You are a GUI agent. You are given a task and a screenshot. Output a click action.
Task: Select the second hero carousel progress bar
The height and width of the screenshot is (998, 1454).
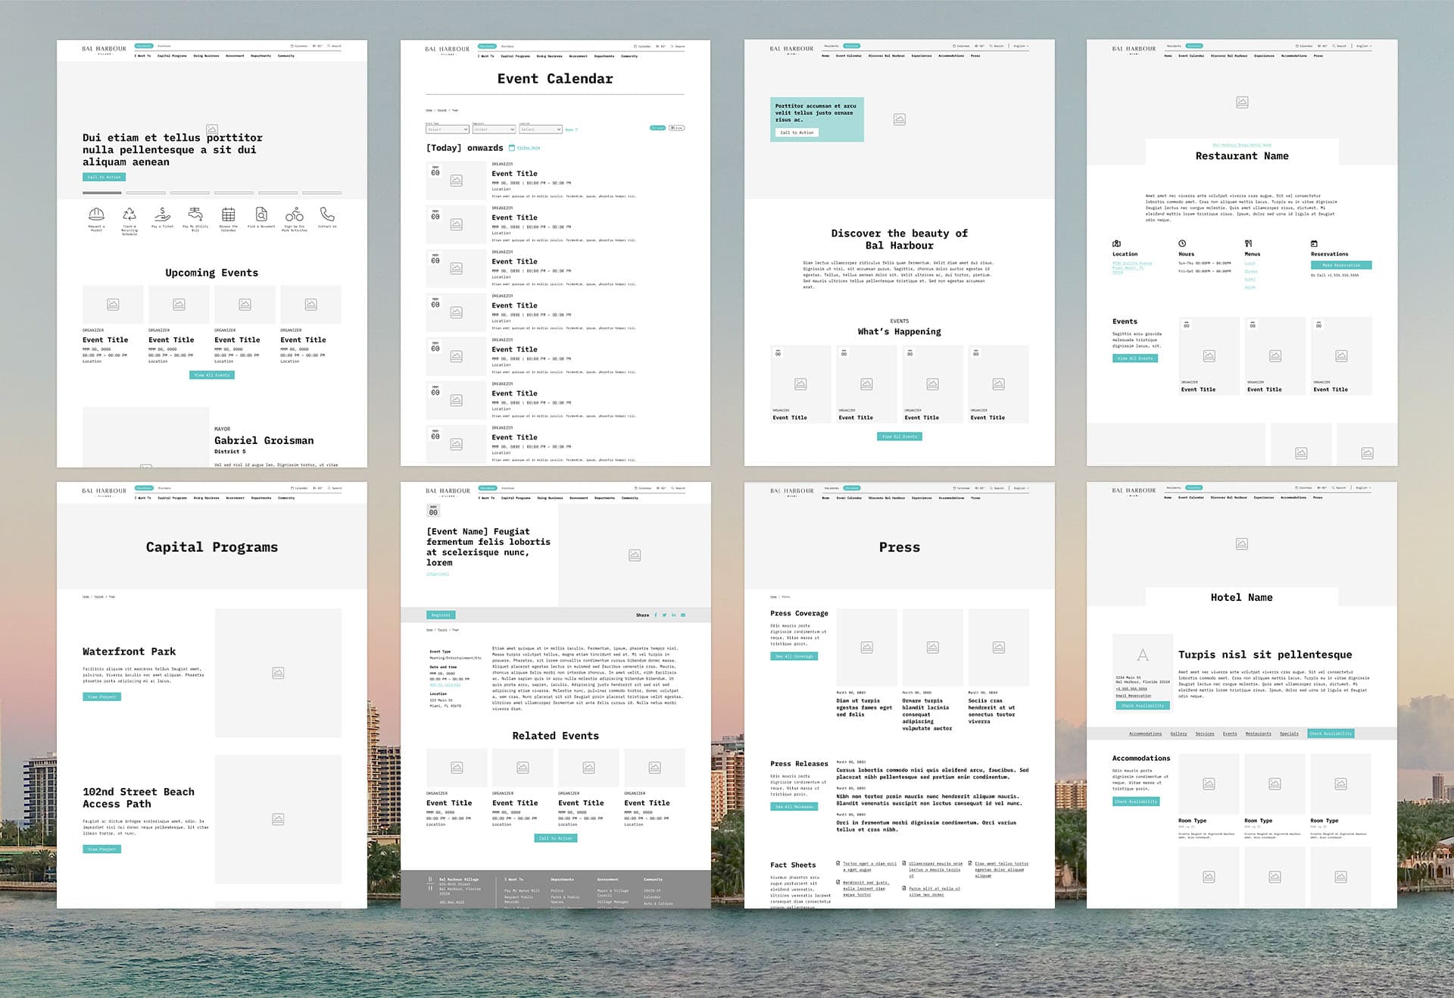pos(145,193)
